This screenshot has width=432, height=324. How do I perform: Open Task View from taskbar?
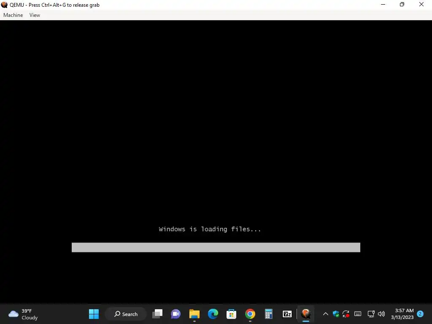click(x=157, y=314)
